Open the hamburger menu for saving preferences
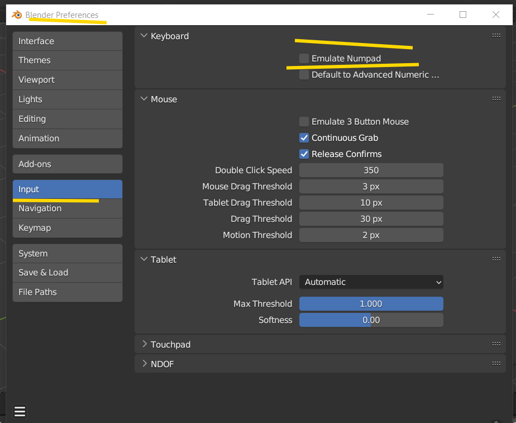Viewport: 516px width, 423px height. [20, 412]
